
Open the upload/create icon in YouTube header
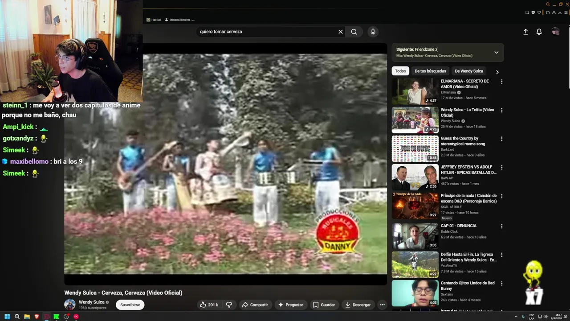(x=525, y=32)
